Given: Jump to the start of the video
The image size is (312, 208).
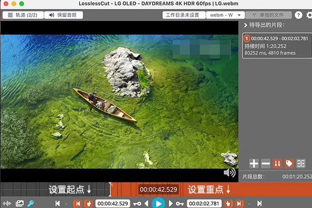Looking at the screenshot, I should click(58, 203).
